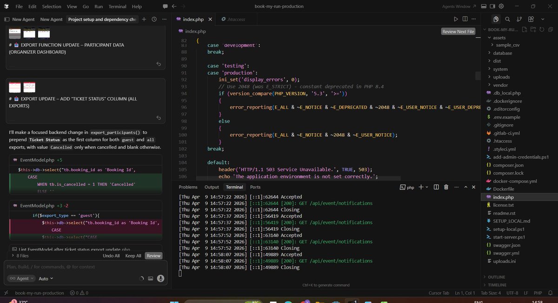The width and height of the screenshot is (558, 303).
Task: Change Tab Size: 4 indentation setting
Action: pos(491,293)
